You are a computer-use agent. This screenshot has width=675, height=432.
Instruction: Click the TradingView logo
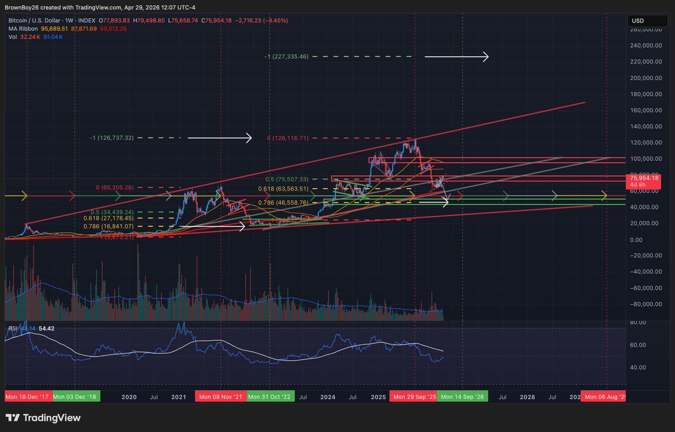click(x=43, y=418)
